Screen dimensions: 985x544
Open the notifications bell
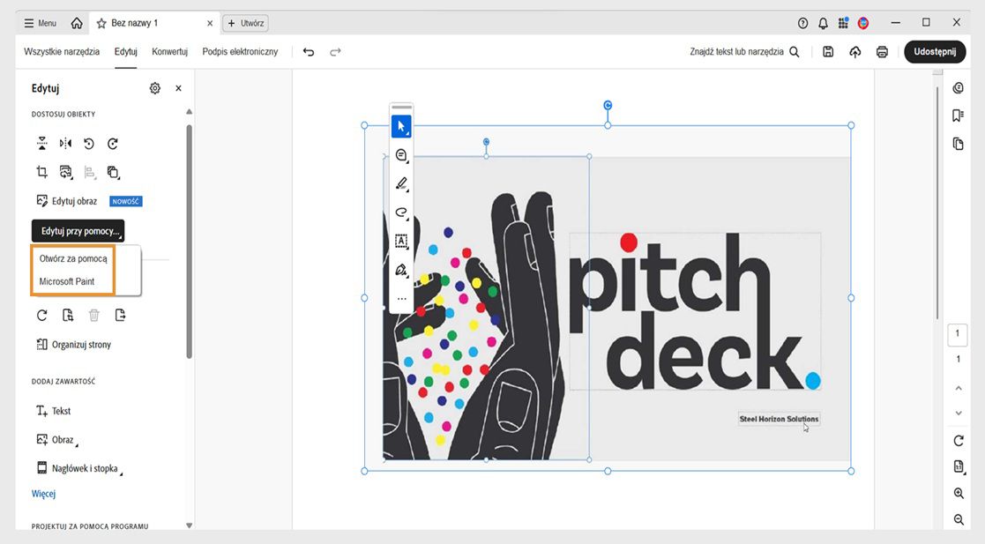tap(823, 23)
